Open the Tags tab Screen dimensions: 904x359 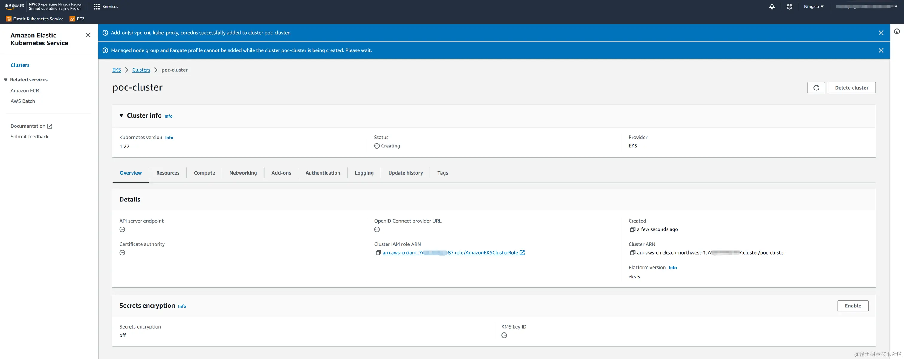(442, 173)
